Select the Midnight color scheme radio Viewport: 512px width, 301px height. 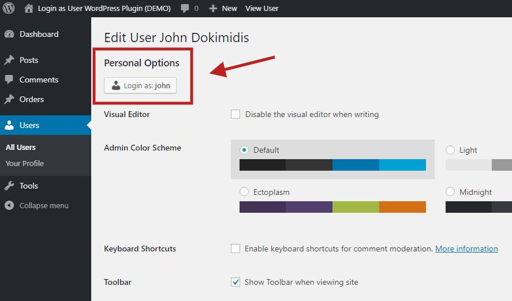[x=450, y=192]
